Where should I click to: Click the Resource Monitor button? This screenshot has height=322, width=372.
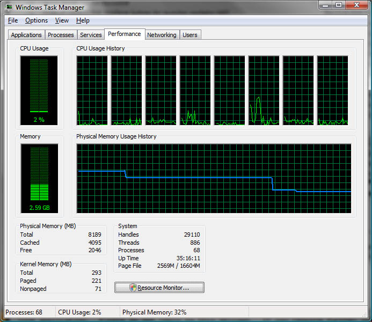pos(159,287)
